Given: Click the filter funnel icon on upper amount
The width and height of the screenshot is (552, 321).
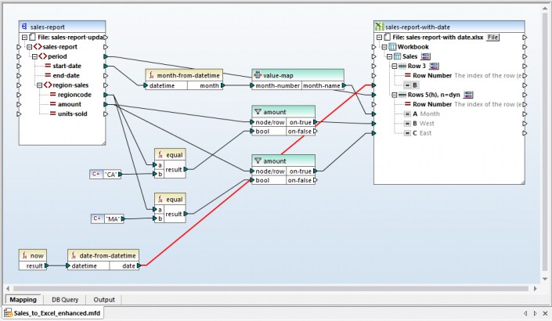Looking at the screenshot, I should pyautogui.click(x=258, y=112).
